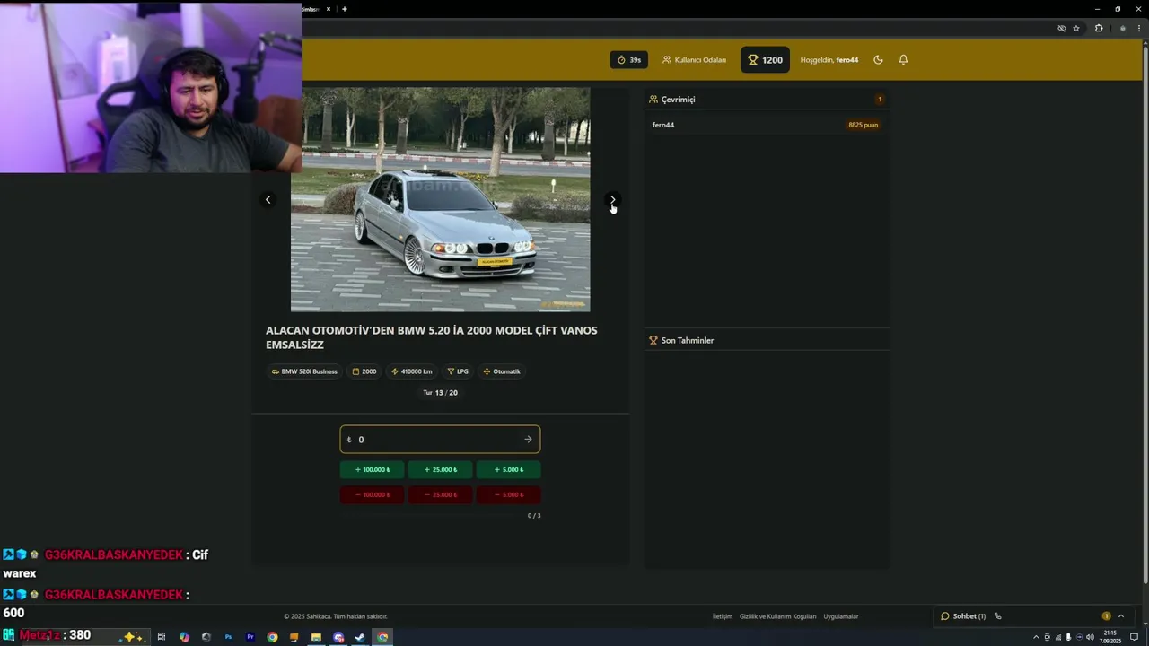Screen dimensions: 1149x646
Task: Subtract 5.000 ₺ from the guess
Action: (x=508, y=494)
